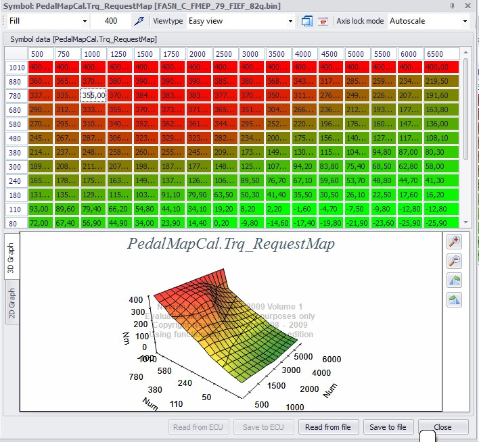Select the 3D Graph tab

(x=11, y=257)
